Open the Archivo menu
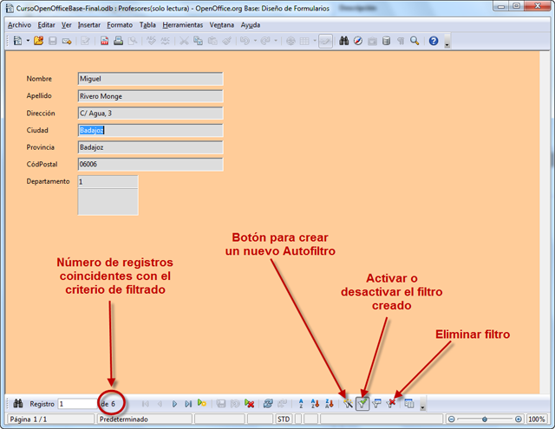Screen dimensions: 555x429 click(19, 25)
